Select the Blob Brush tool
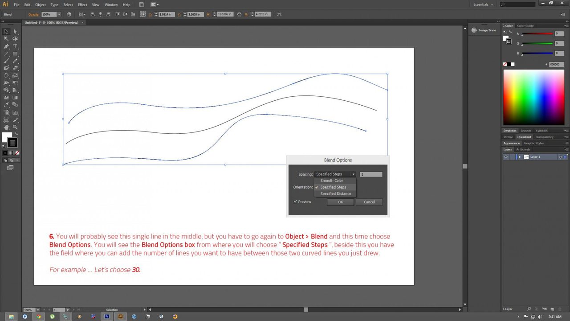The width and height of the screenshot is (570, 321). click(x=6, y=68)
